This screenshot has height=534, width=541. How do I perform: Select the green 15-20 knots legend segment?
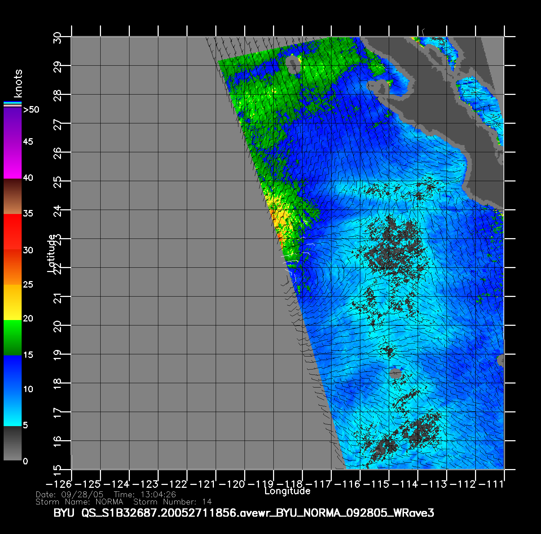(x=12, y=338)
